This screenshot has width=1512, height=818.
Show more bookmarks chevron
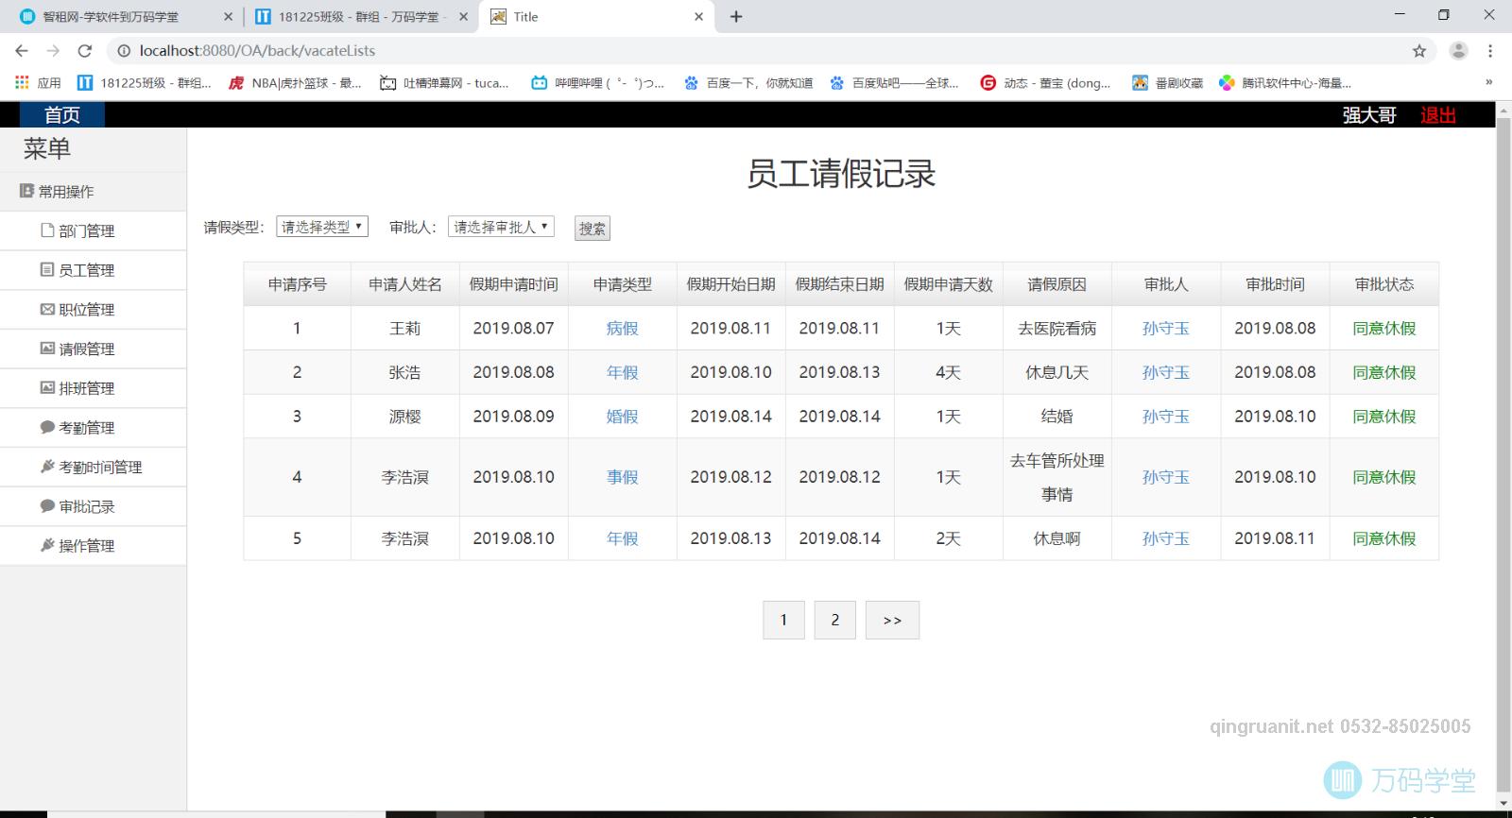1488,82
